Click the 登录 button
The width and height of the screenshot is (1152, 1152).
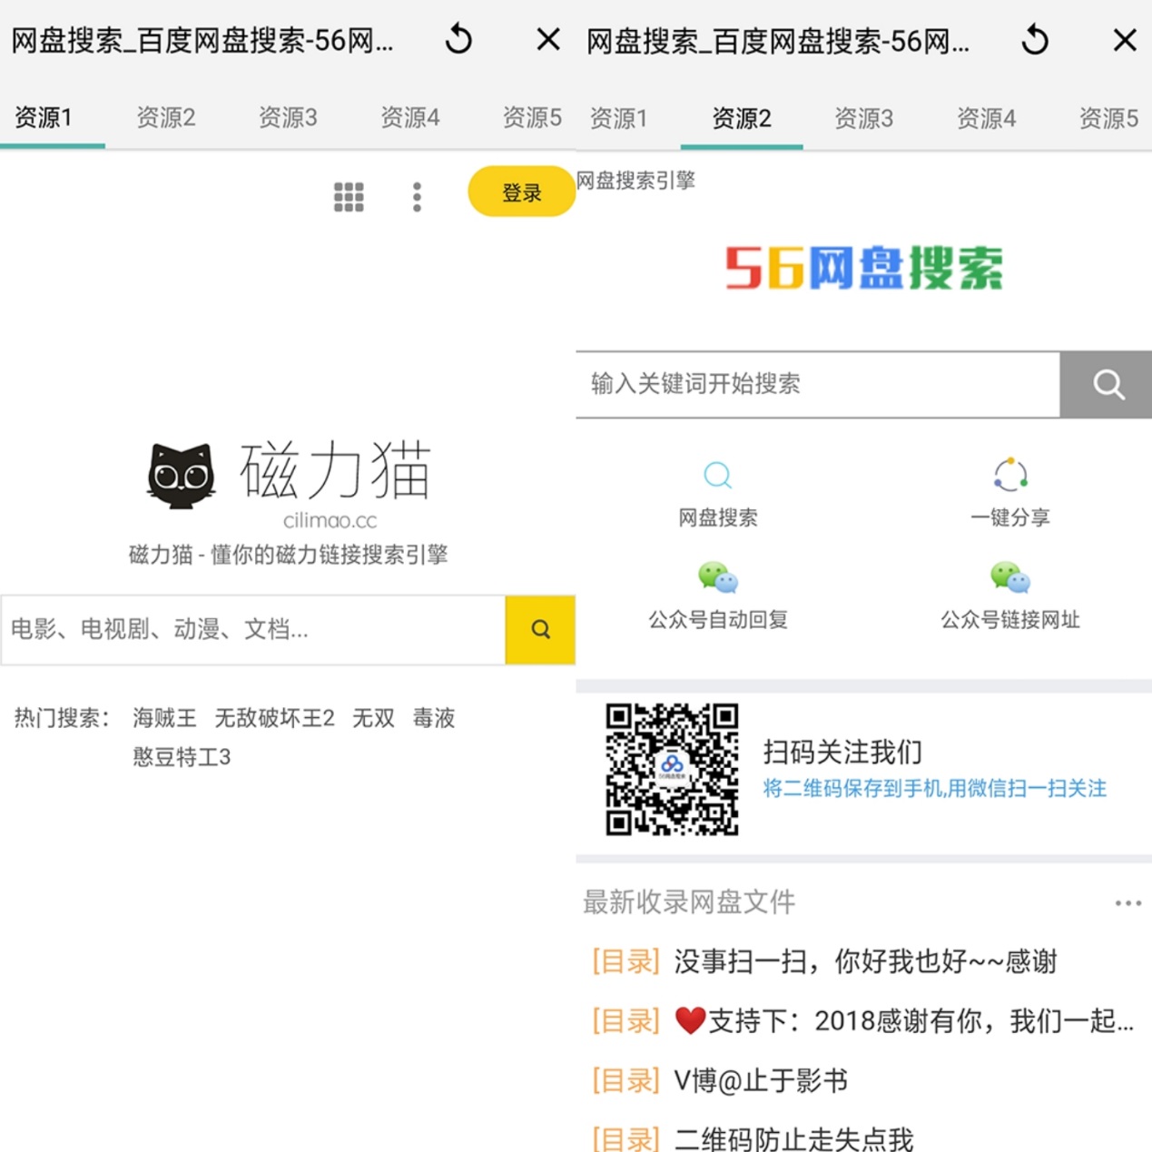[521, 192]
